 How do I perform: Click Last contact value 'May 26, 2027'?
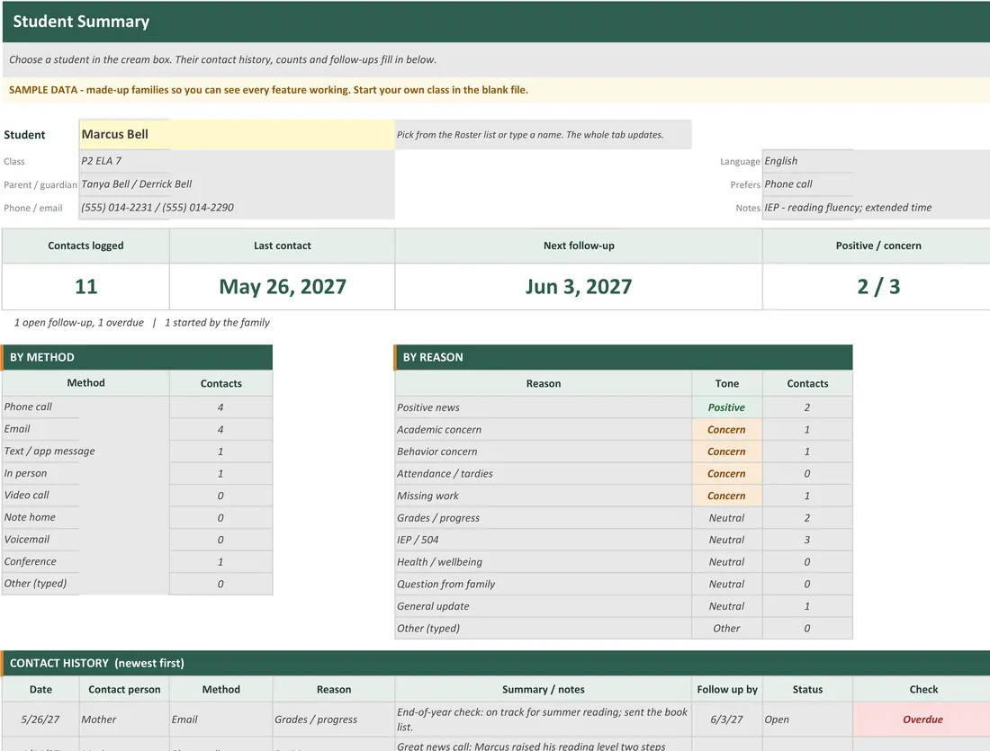click(x=283, y=287)
